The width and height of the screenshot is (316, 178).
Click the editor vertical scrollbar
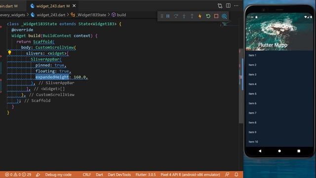pyautogui.click(x=241, y=86)
